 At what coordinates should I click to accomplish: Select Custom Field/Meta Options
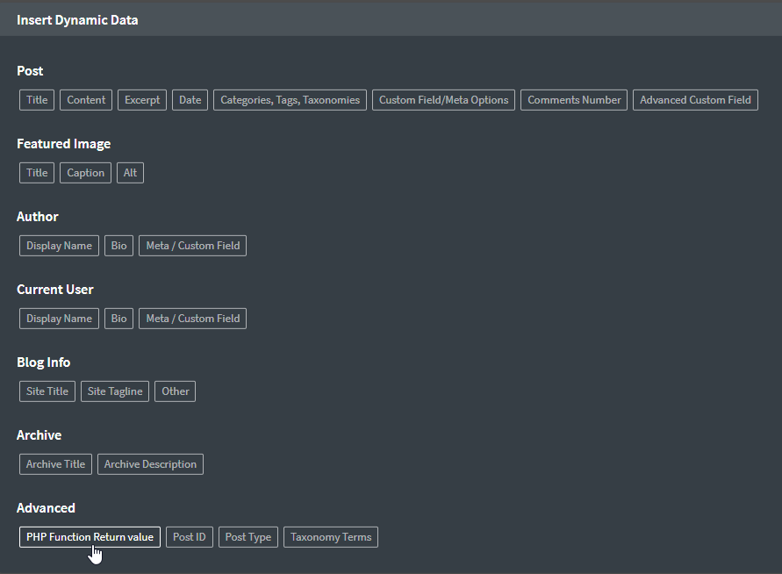443,100
